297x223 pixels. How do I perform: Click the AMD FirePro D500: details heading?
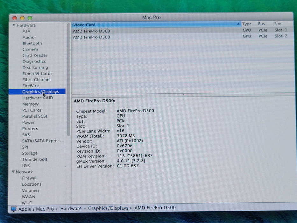click(x=94, y=101)
